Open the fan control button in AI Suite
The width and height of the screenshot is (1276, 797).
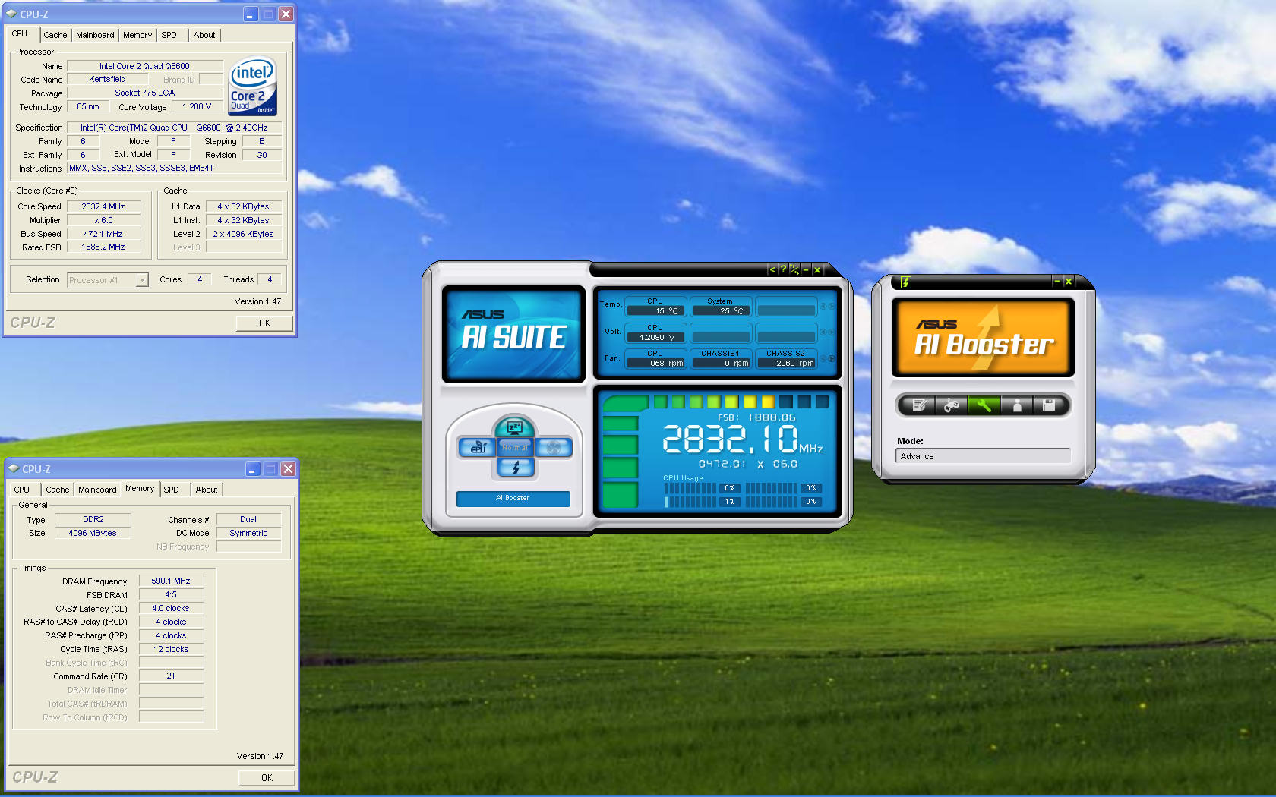pos(554,448)
